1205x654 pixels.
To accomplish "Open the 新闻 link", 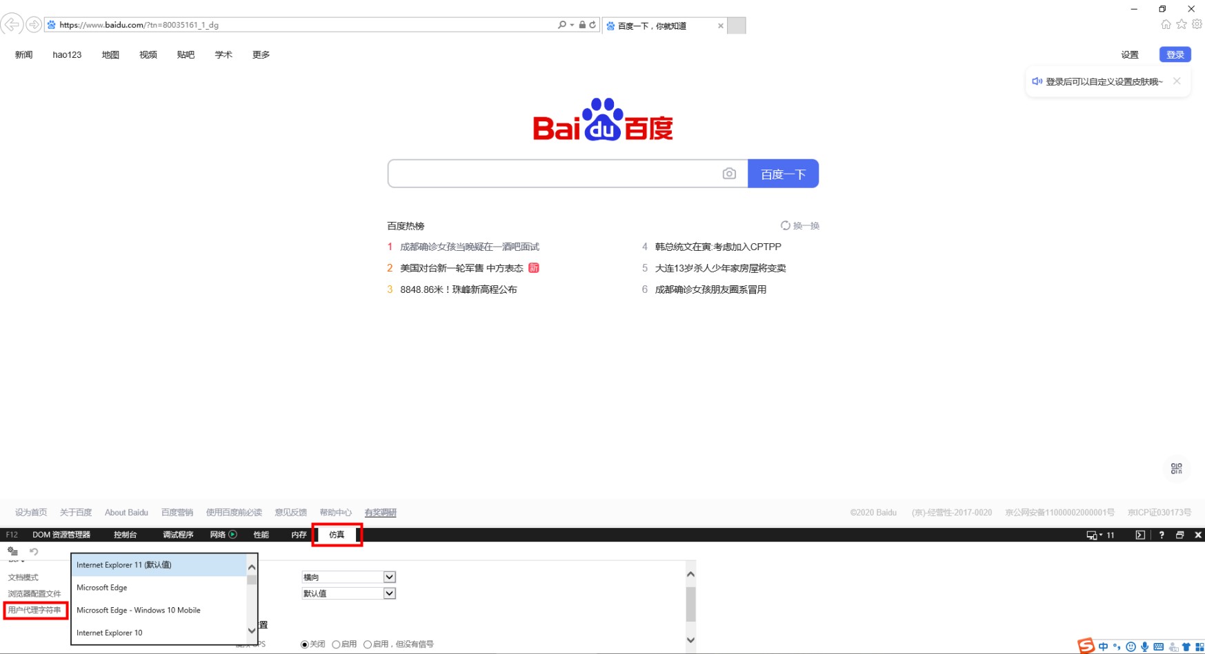I will (x=24, y=54).
